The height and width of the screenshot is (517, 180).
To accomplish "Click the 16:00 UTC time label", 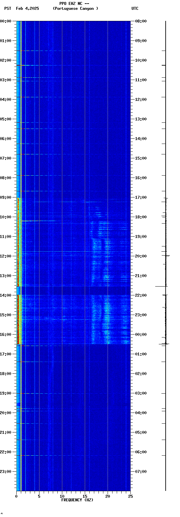I will [x=141, y=178].
